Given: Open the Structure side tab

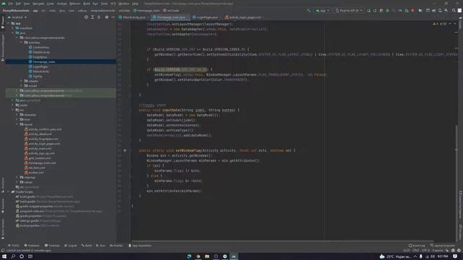Looking at the screenshot, I should click(x=3, y=185).
